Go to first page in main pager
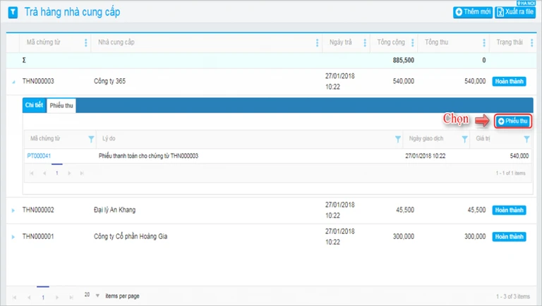542x306 pixels. pos(15,298)
